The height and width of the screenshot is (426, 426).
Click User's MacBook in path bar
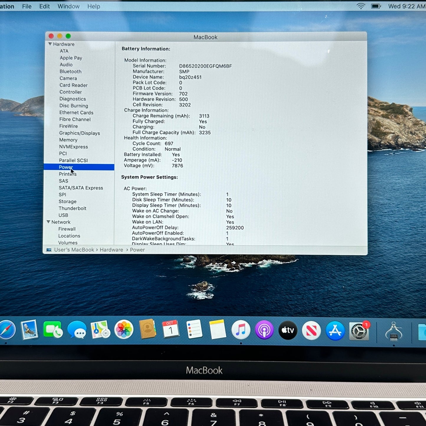[x=74, y=250]
